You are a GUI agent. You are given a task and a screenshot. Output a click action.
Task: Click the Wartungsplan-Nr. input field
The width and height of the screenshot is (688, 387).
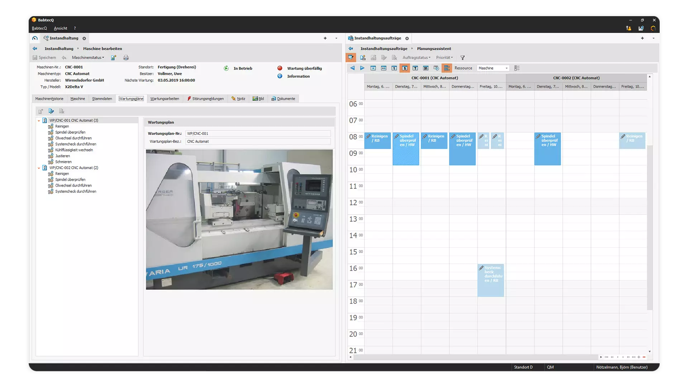258,133
